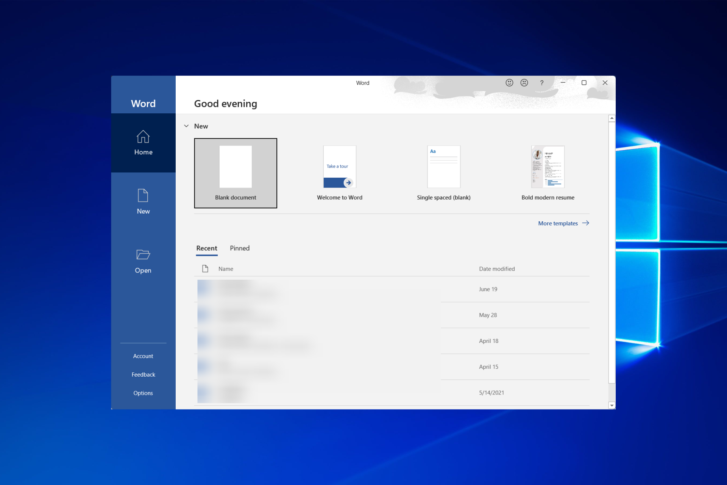727x485 pixels.
Task: Click the positive feedback smiley icon
Action: click(x=509, y=82)
